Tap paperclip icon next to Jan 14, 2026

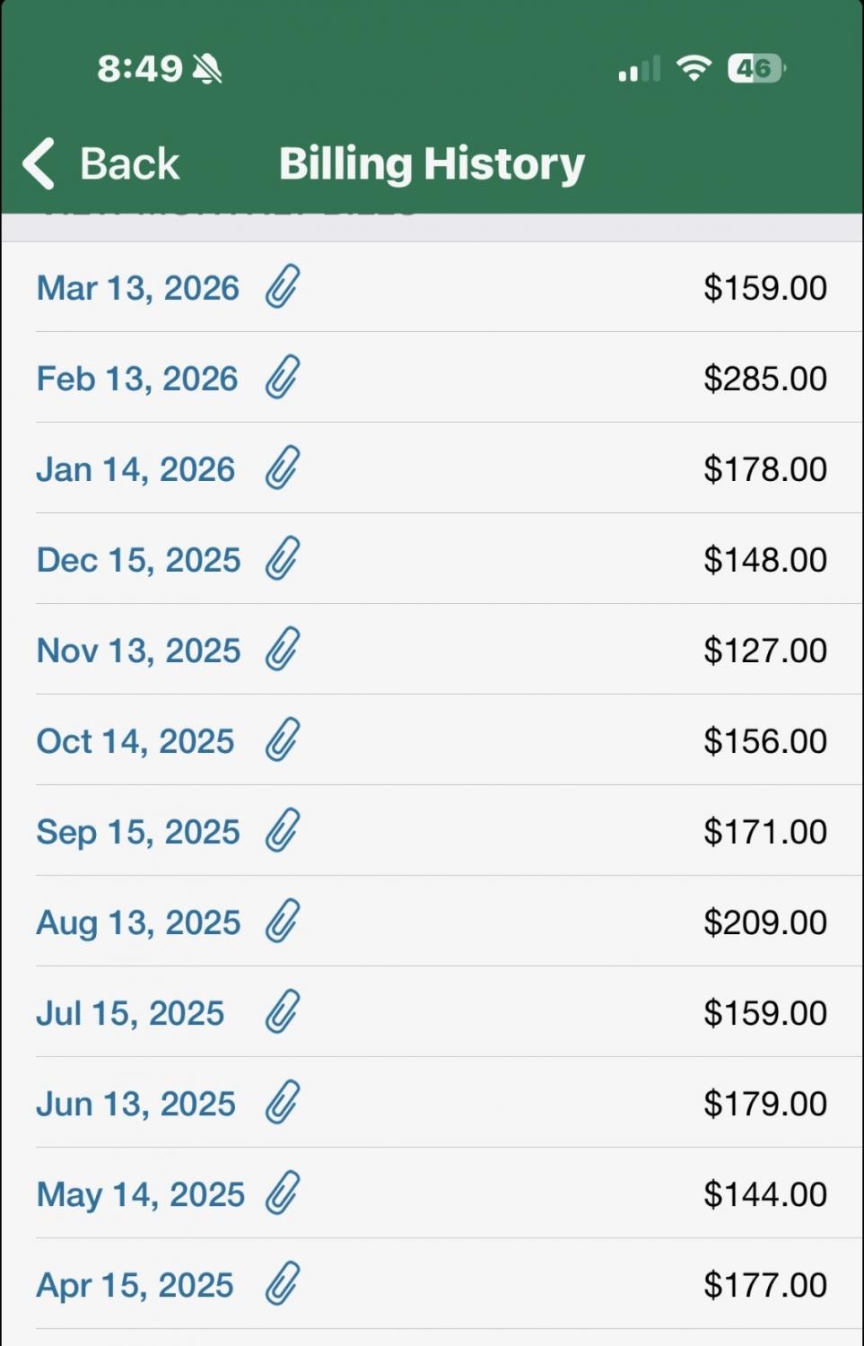282,468
